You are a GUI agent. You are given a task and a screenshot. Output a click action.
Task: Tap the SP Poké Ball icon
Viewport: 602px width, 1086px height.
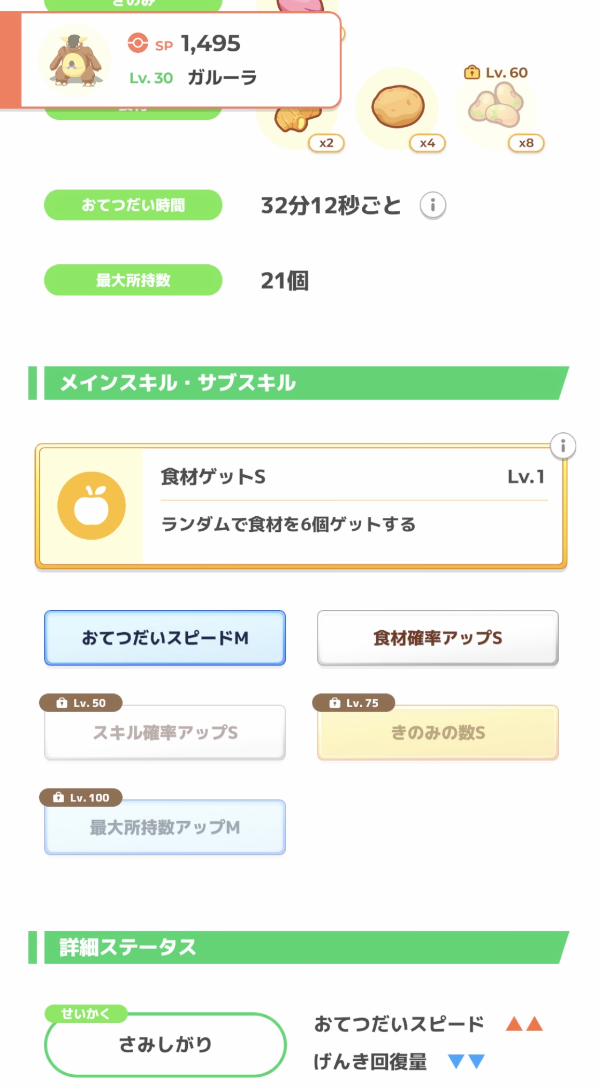click(138, 43)
